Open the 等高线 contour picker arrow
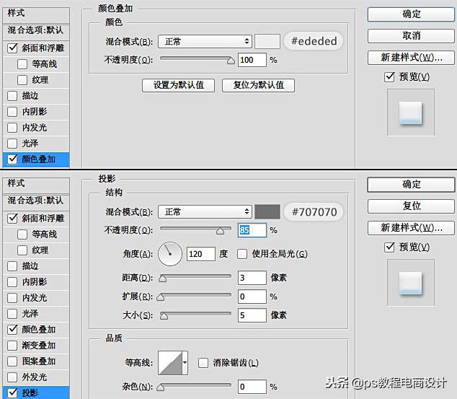The height and width of the screenshot is (399, 457). click(x=185, y=362)
